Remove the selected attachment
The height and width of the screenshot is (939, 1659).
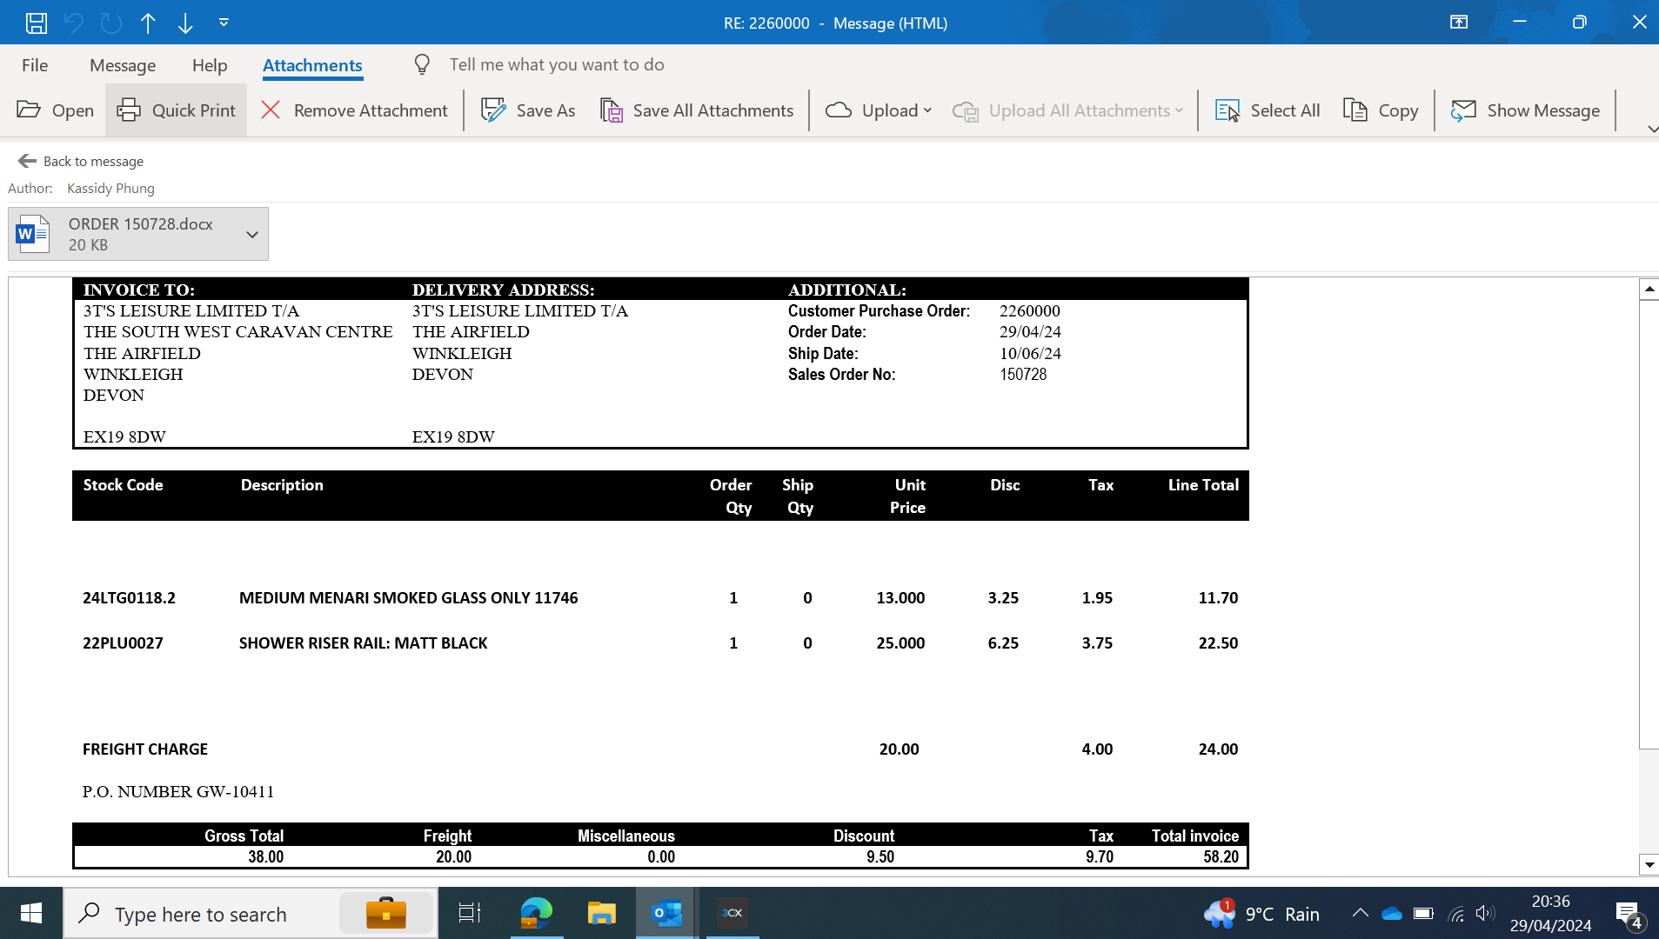(x=355, y=110)
